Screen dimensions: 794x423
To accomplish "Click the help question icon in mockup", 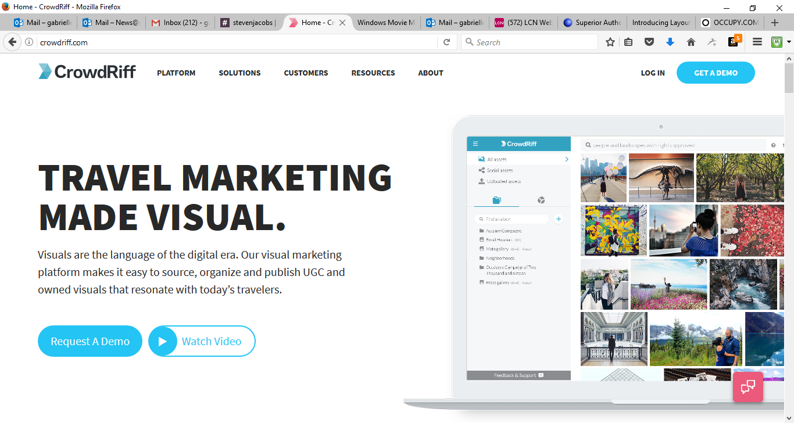I will pos(774,145).
